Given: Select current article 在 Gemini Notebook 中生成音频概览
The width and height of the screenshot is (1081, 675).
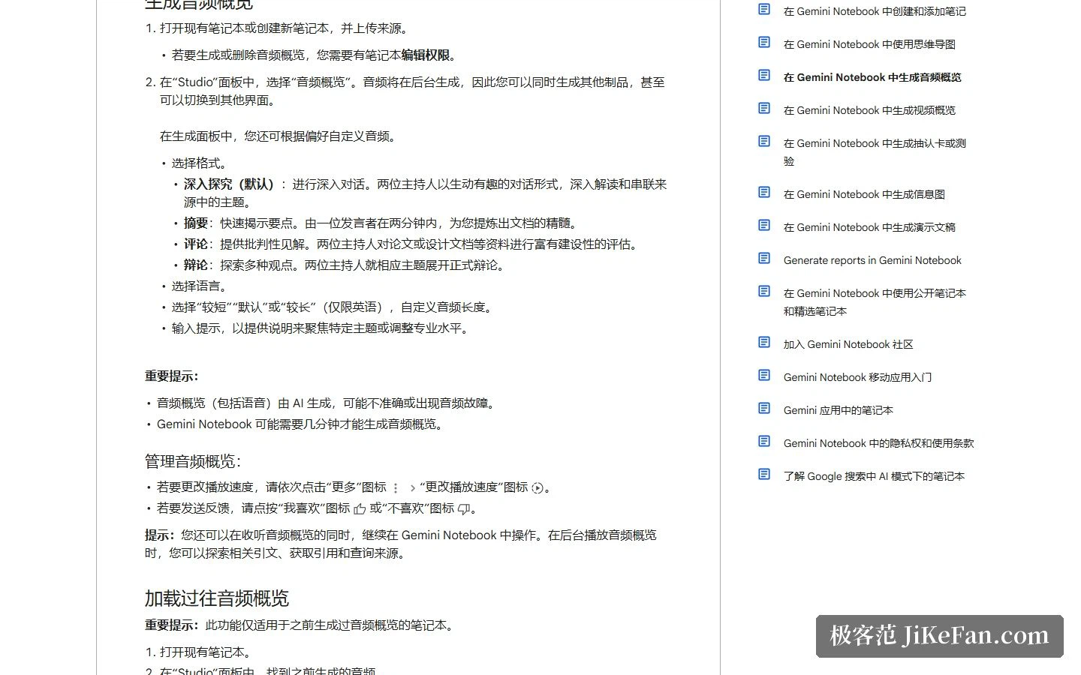Looking at the screenshot, I should tap(872, 77).
